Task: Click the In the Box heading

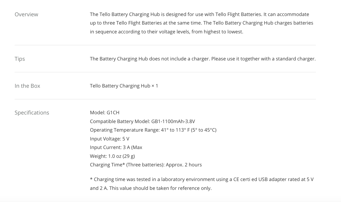Action: point(27,86)
